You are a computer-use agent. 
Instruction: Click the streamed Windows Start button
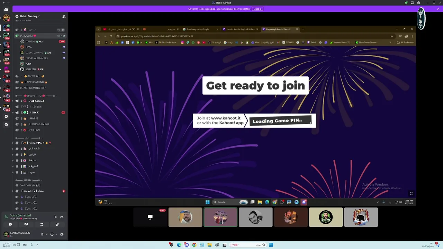(x=207, y=202)
